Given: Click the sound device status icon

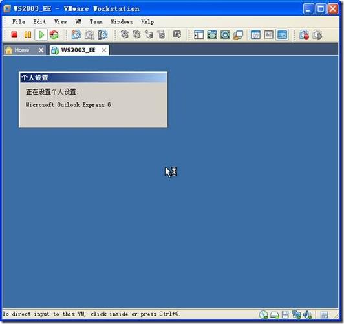Looking at the screenshot, I should [x=307, y=315].
